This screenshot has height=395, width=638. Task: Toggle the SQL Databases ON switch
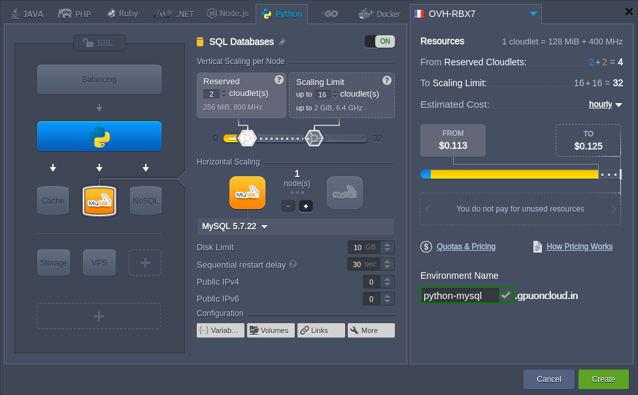tap(379, 42)
